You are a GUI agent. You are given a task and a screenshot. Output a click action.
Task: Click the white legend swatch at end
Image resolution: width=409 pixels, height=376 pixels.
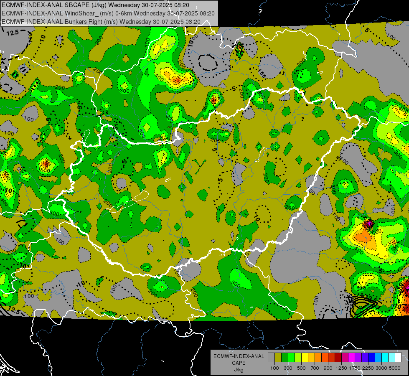pos(399,357)
